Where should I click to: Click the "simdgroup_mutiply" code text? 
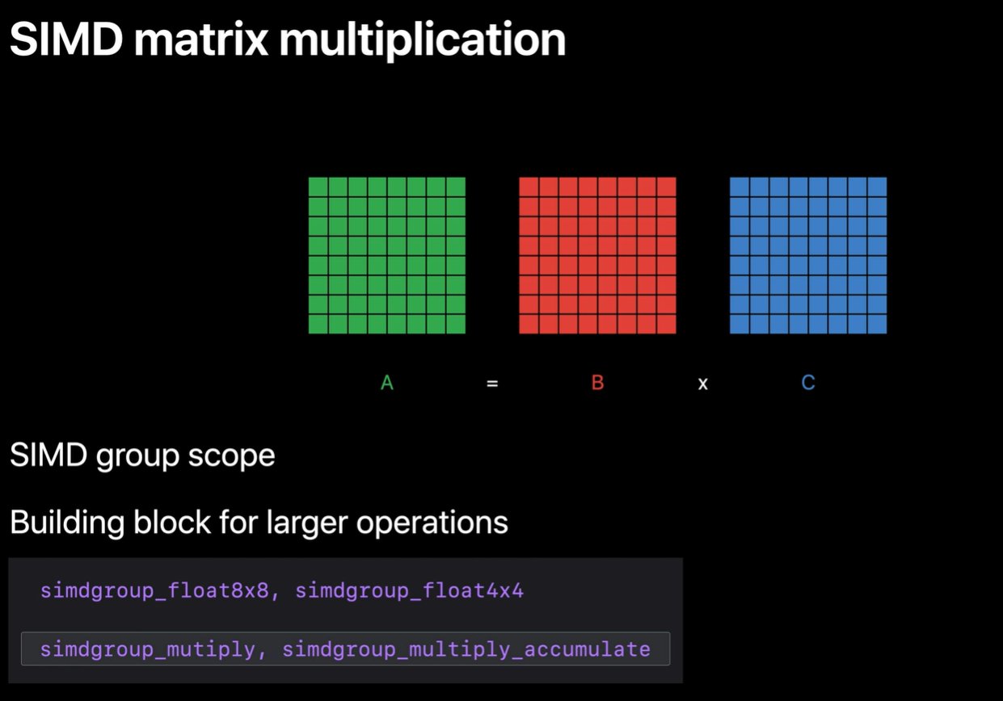[147, 649]
